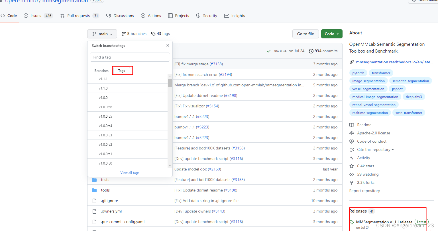The image size is (438, 231).
Task: Open the 934 commits history link
Action: [323, 51]
